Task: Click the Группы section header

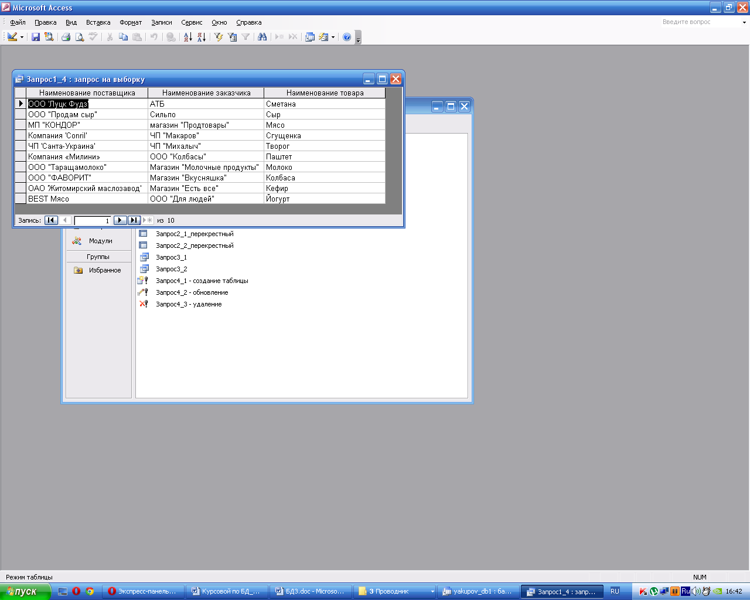Action: click(x=98, y=257)
